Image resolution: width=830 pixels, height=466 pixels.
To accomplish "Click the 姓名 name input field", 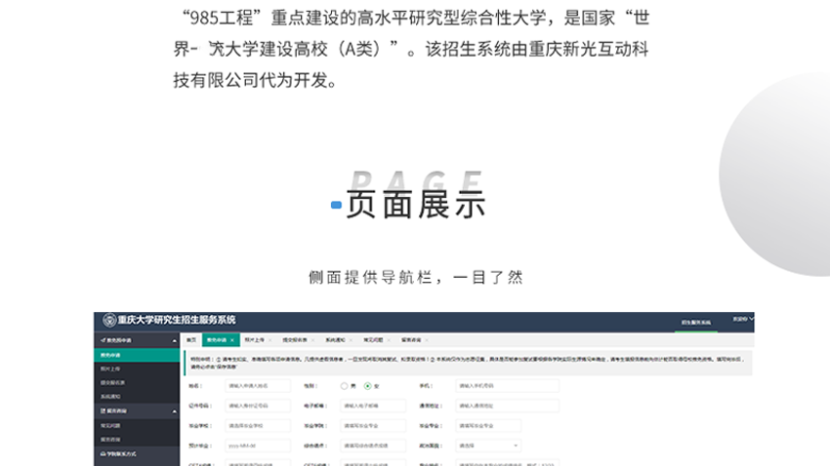I will 258,386.
